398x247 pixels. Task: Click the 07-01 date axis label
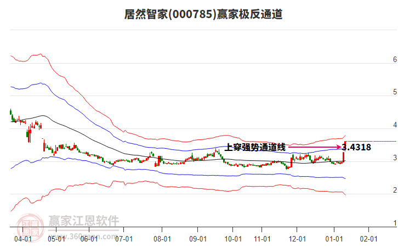124,239
